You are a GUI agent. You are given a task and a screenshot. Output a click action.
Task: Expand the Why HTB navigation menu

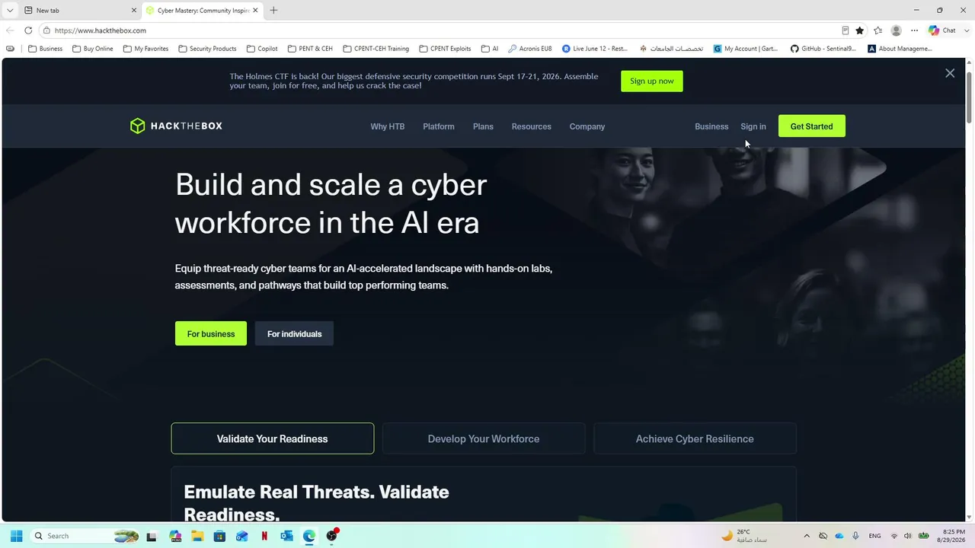pyautogui.click(x=388, y=126)
